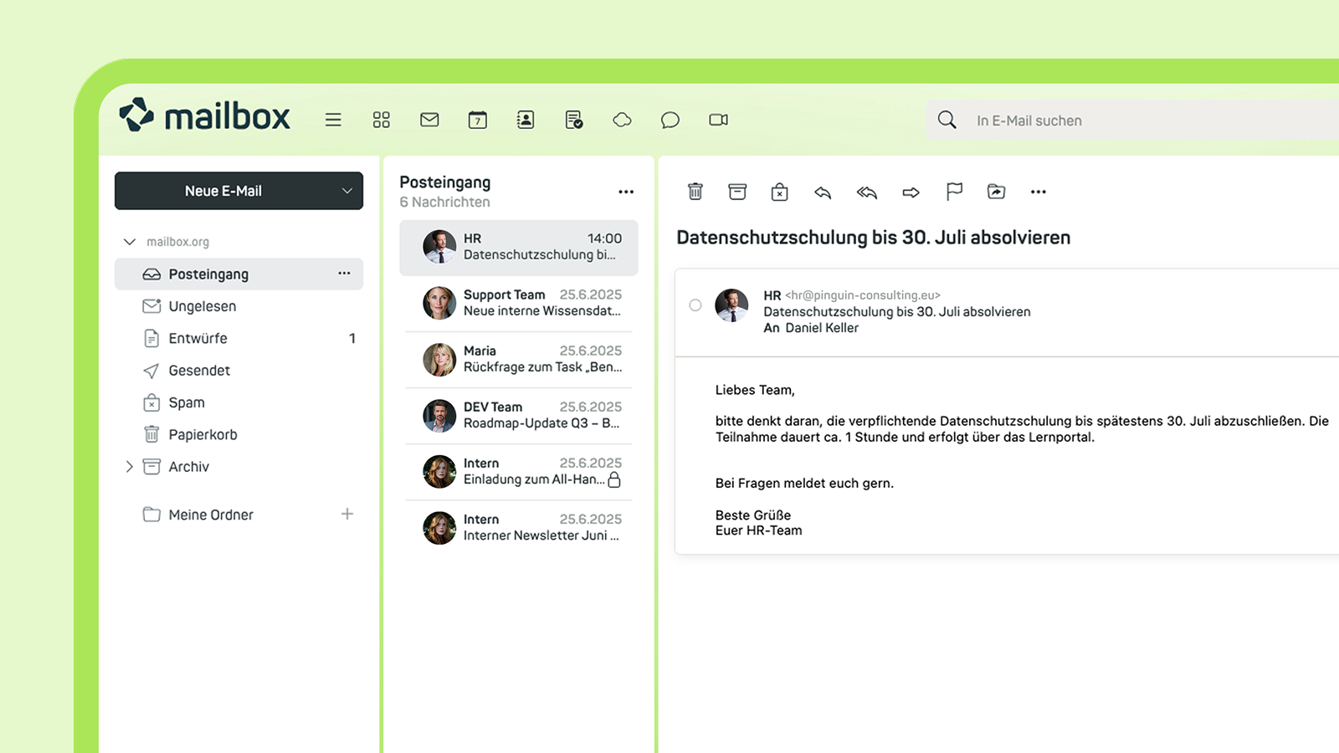This screenshot has height=753, width=1339.
Task: Expand the Archiv folder
Action: pos(129,467)
